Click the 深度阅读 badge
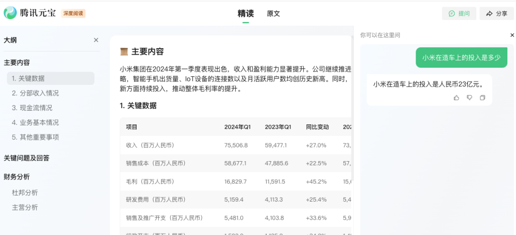 (73, 13)
